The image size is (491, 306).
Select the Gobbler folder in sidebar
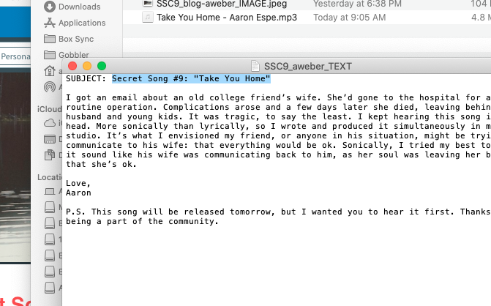tap(67, 55)
